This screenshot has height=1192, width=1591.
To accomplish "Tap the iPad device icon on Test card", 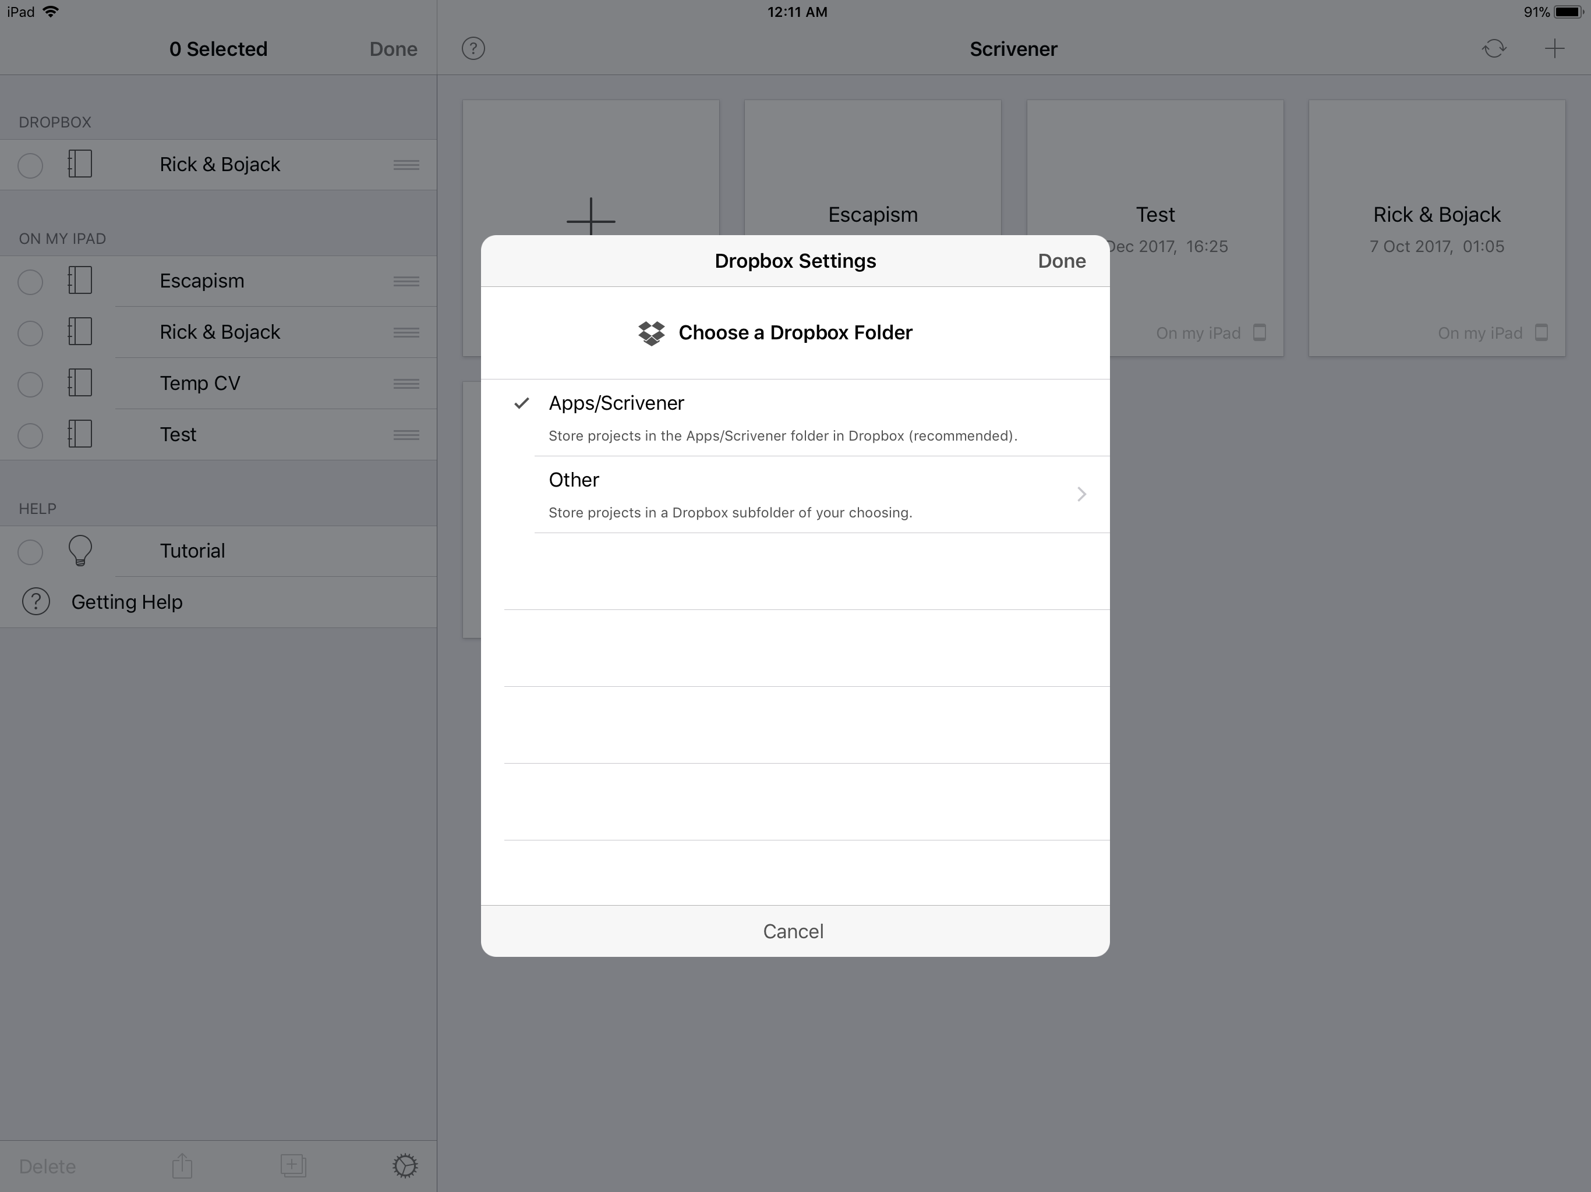I will (1260, 333).
